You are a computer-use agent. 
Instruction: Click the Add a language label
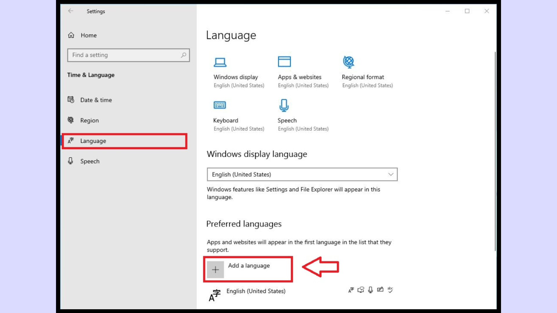tap(249, 266)
